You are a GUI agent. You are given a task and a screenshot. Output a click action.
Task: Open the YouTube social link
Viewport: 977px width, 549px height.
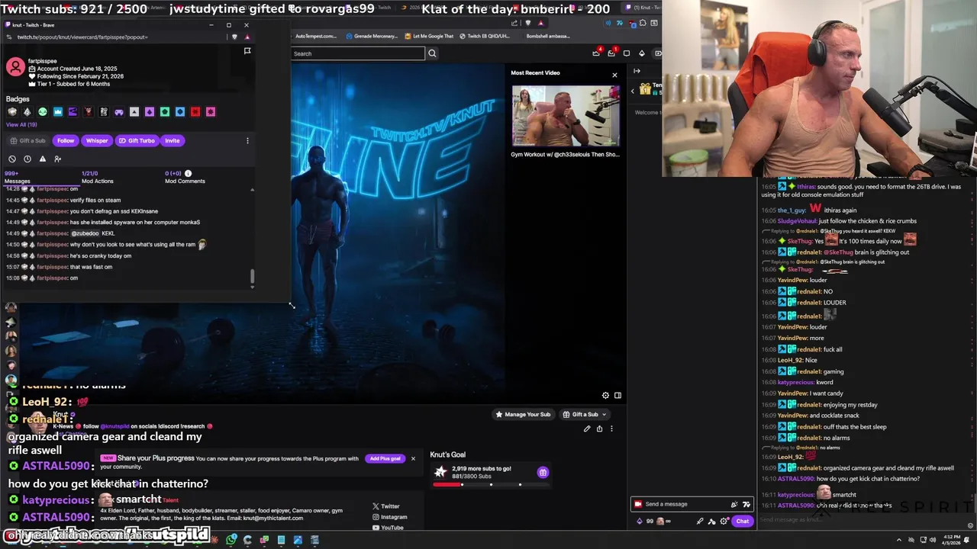click(388, 528)
